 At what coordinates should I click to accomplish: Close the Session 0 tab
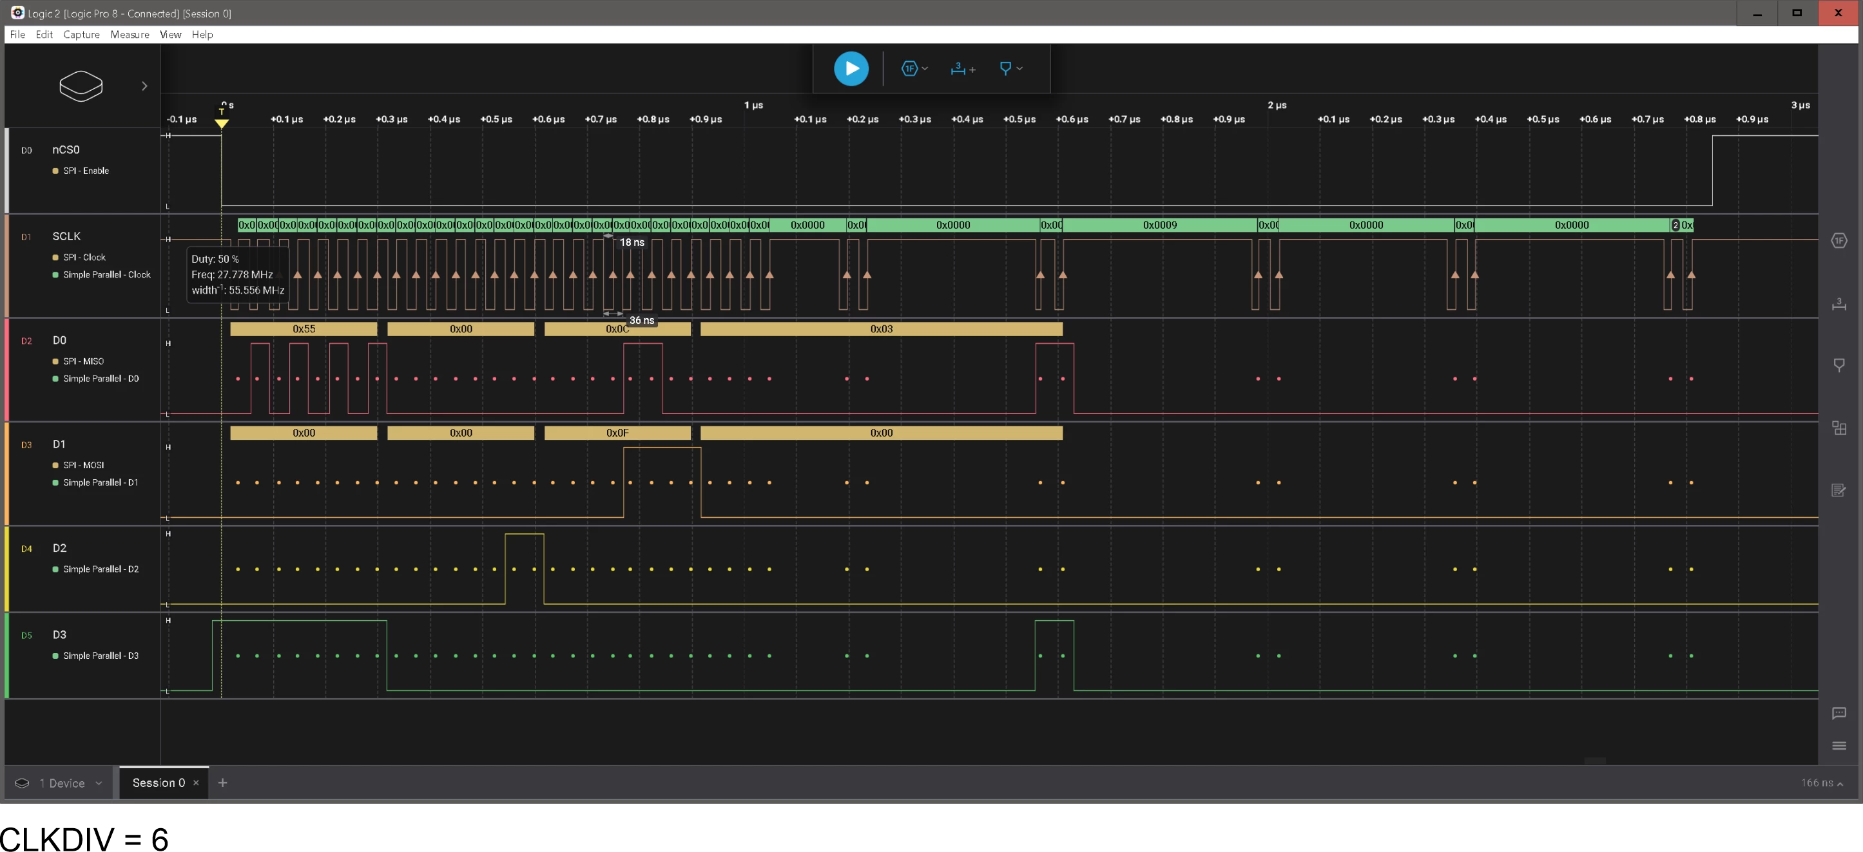pyautogui.click(x=196, y=783)
